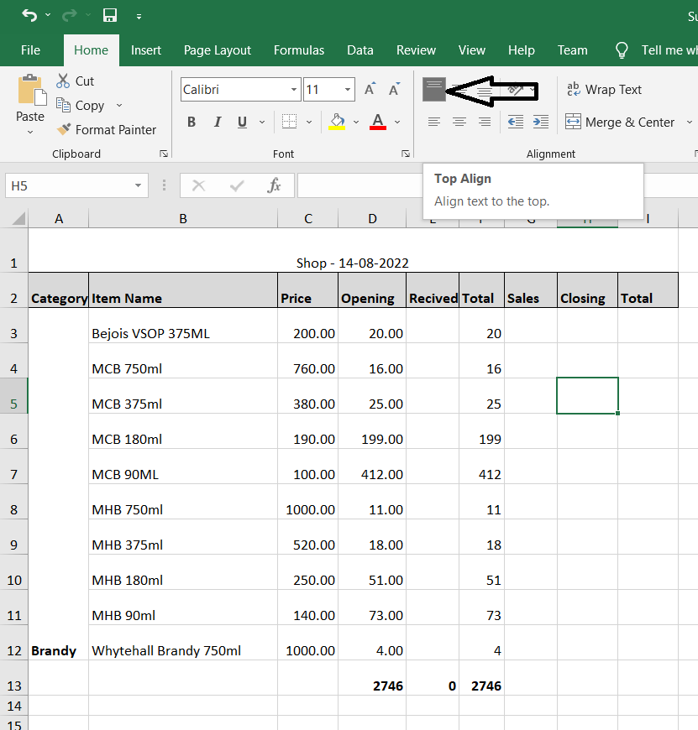Open the Fill Color palette arrow
This screenshot has height=730, width=698.
pos(356,122)
